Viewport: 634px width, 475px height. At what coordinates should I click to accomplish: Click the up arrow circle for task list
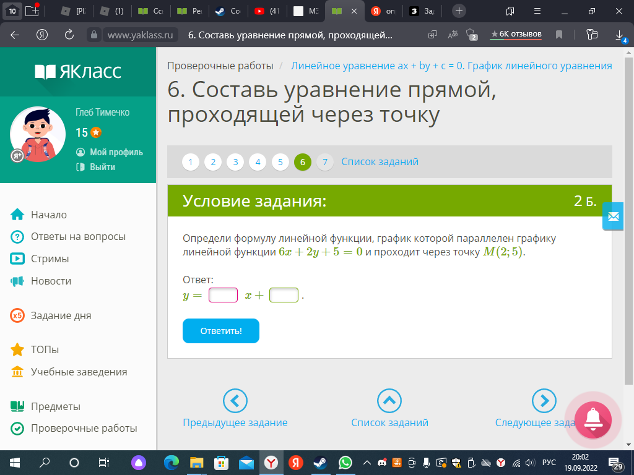[x=389, y=401]
